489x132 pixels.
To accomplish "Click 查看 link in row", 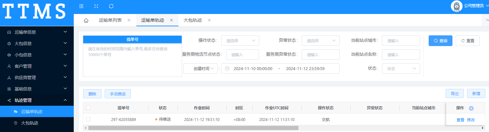I will coord(460,120).
